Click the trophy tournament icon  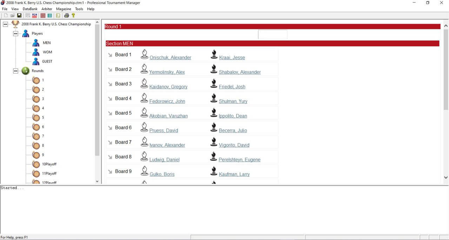tap(15, 24)
